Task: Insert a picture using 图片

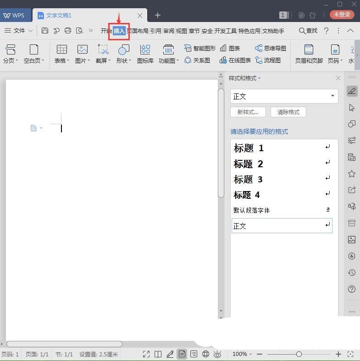Action: 82,54
